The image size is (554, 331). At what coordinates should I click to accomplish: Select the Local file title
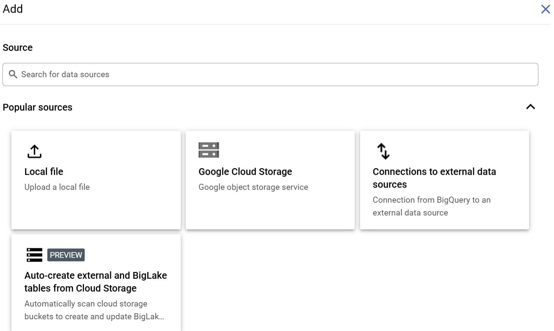tap(44, 172)
